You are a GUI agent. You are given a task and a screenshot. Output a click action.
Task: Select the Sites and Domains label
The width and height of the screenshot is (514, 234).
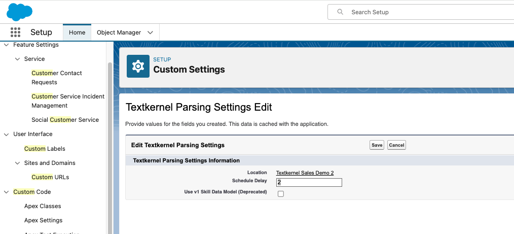[50, 163]
